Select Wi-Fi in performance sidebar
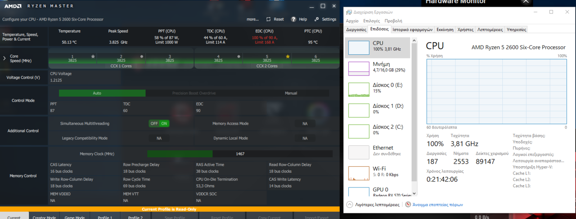This screenshot has width=576, height=219. pyautogui.click(x=378, y=173)
